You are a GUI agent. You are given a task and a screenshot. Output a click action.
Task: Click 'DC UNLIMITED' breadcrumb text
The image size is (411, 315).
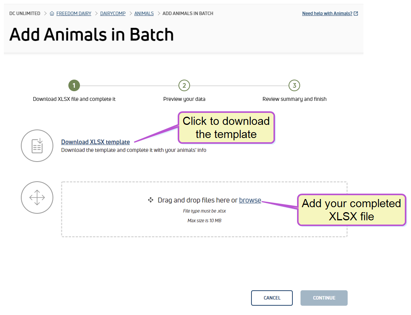point(25,14)
